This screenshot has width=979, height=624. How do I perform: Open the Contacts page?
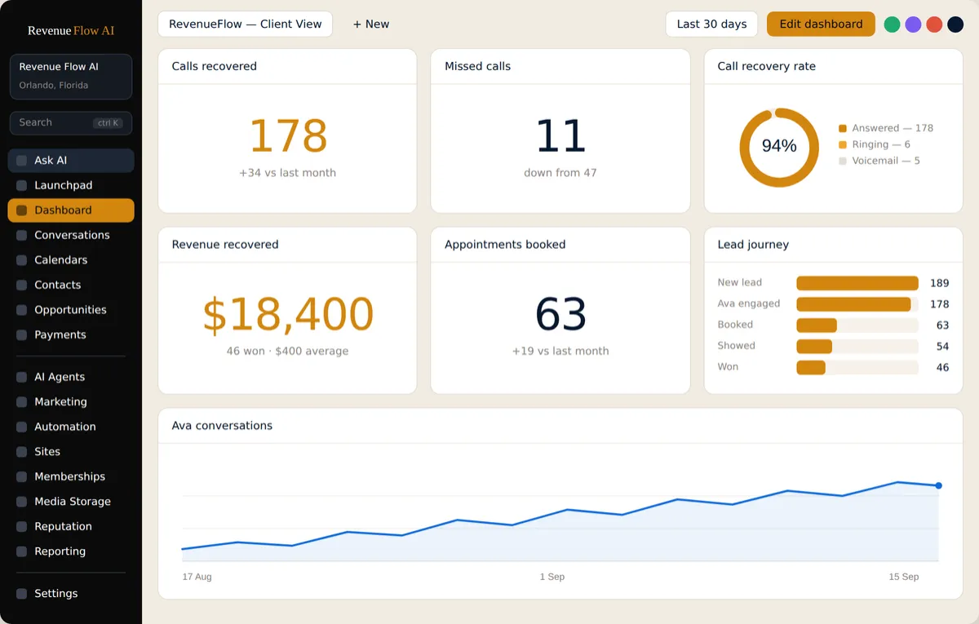click(x=71, y=285)
